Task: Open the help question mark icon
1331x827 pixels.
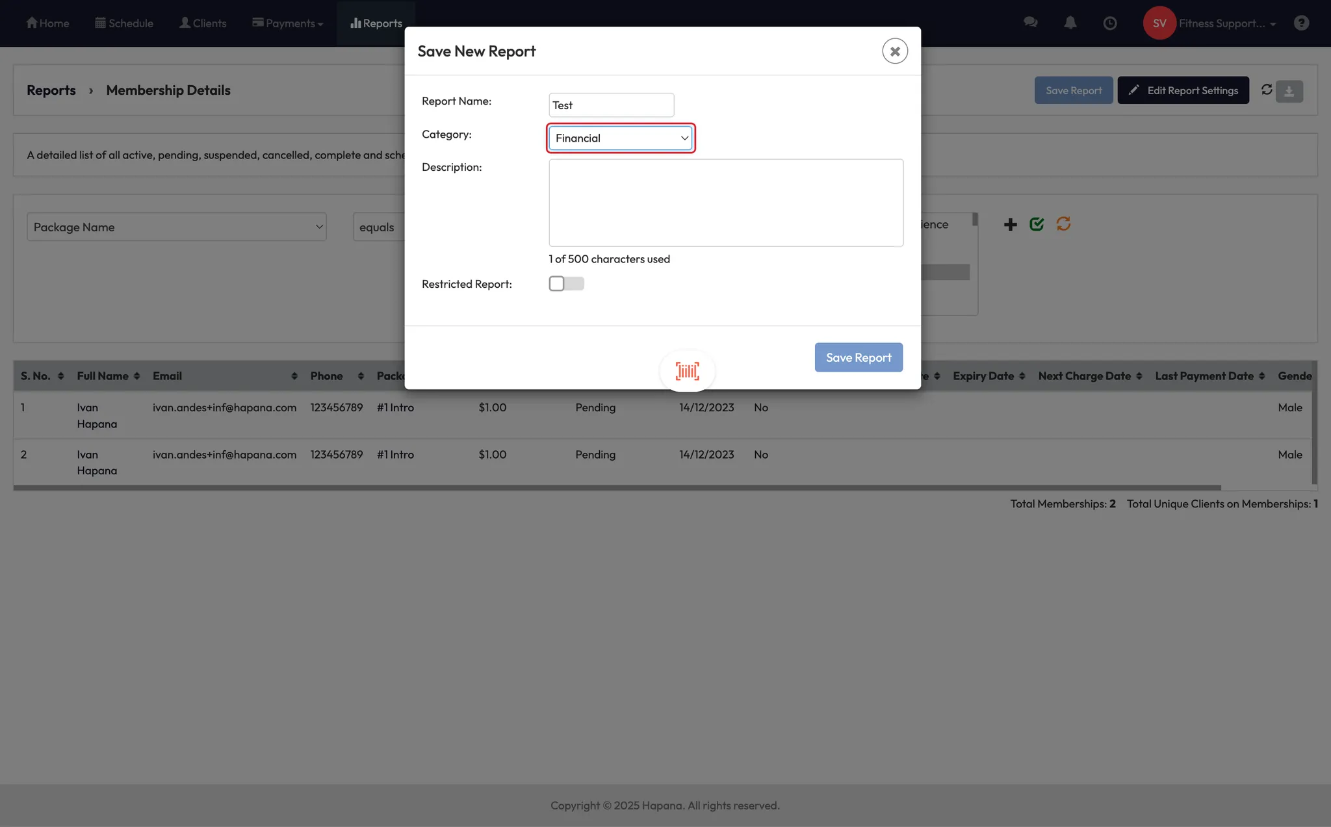Action: [x=1301, y=23]
